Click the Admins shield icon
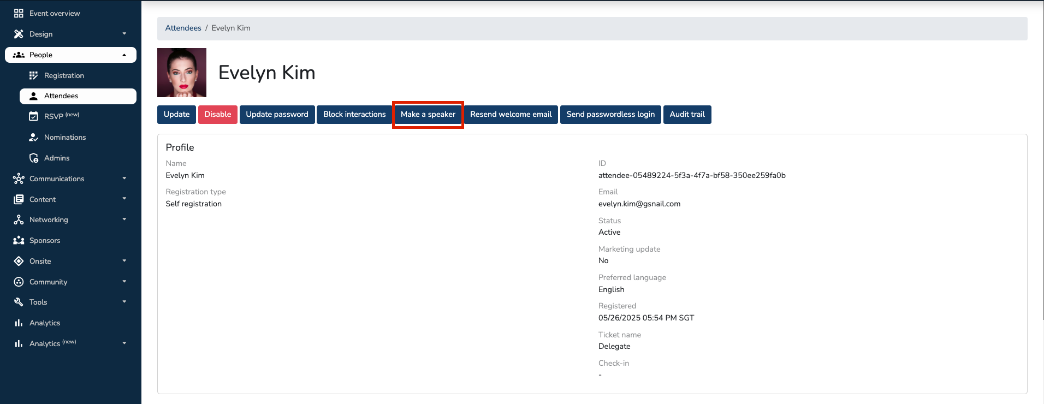1044x404 pixels. click(x=33, y=158)
